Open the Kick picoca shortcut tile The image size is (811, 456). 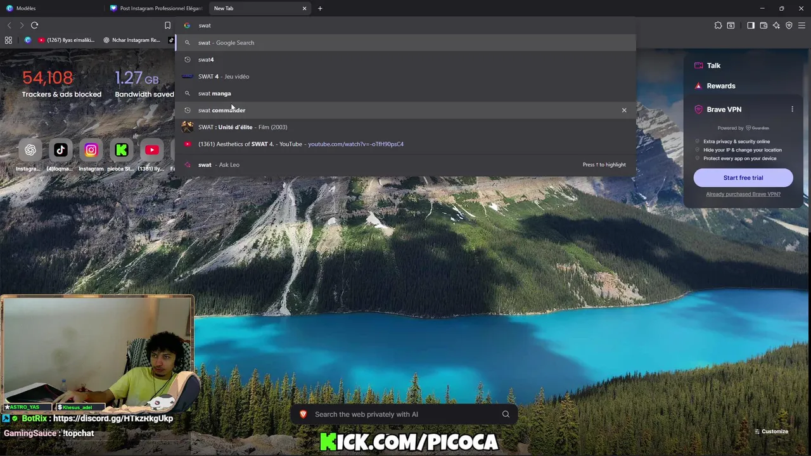122,150
